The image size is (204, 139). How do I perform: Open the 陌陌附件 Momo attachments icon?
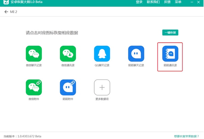tap(68, 87)
